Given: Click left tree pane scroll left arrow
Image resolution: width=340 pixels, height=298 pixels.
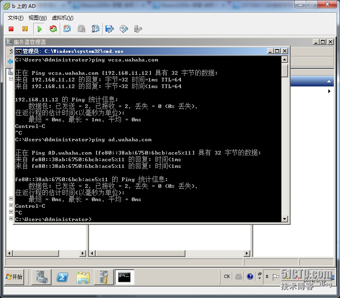Looking at the screenshot, I should pos(9,254).
